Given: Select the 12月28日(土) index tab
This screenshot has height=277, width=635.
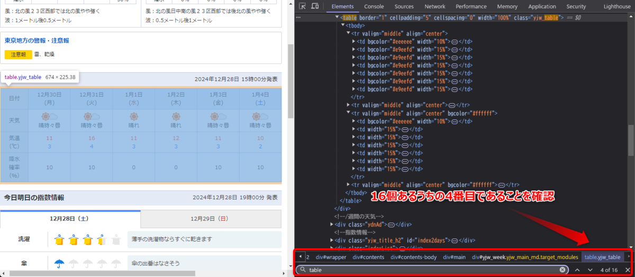Looking at the screenshot, I should [70, 218].
